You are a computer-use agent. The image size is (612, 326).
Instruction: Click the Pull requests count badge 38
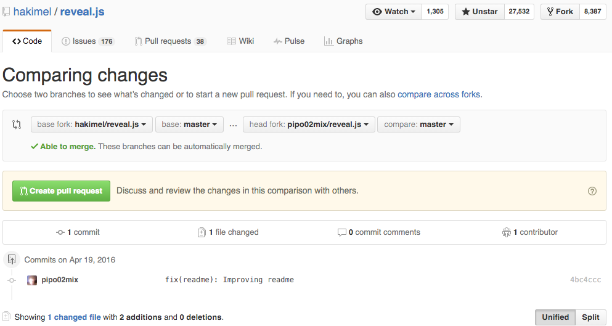click(x=200, y=41)
